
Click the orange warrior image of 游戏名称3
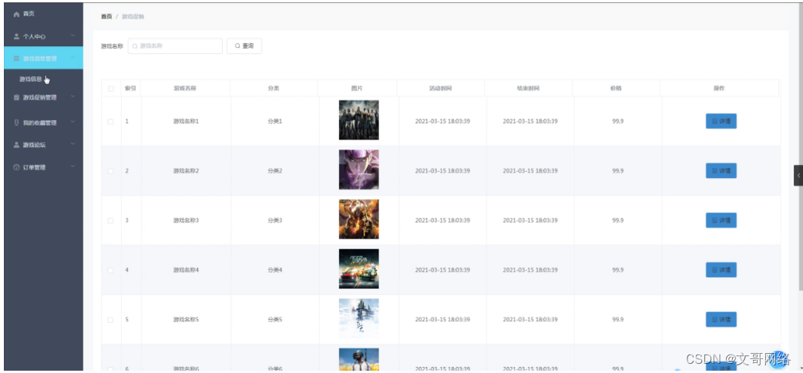pos(358,220)
